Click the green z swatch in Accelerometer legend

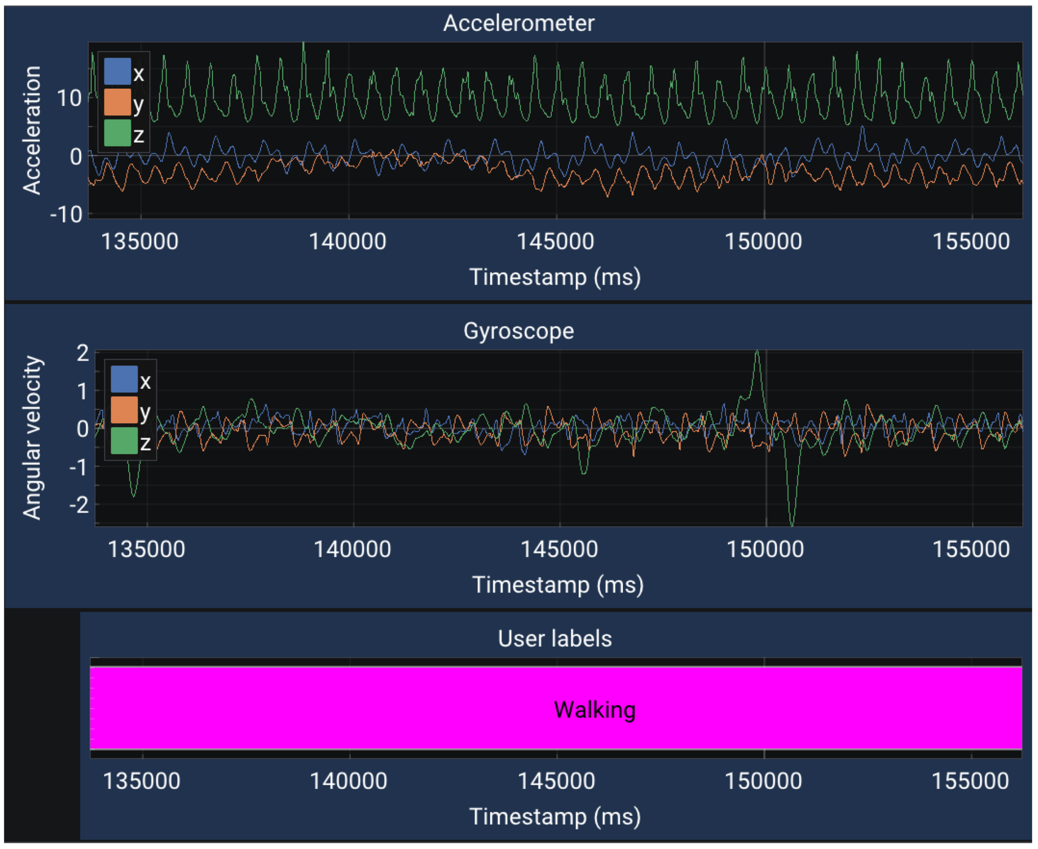click(x=117, y=133)
